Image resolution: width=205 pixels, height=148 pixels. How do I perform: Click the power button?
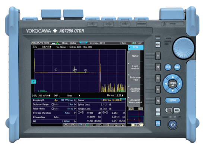point(173,124)
